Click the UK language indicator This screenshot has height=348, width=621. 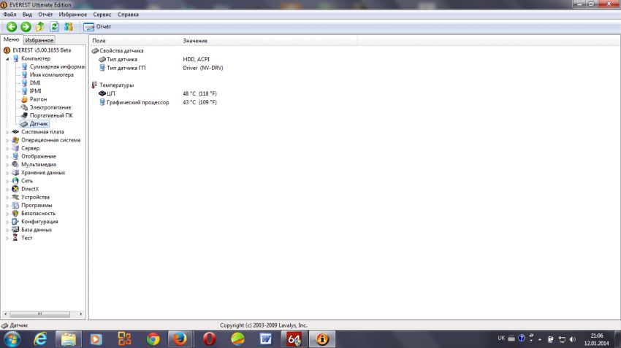[x=501, y=338]
